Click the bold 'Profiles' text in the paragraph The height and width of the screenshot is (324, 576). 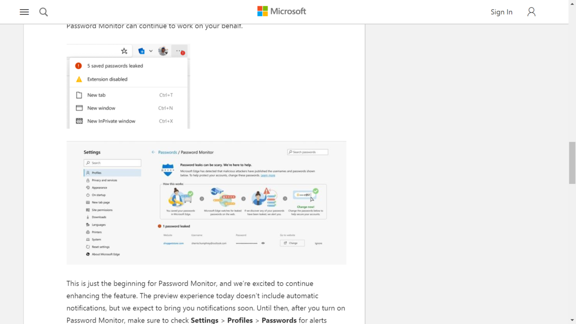click(240, 320)
